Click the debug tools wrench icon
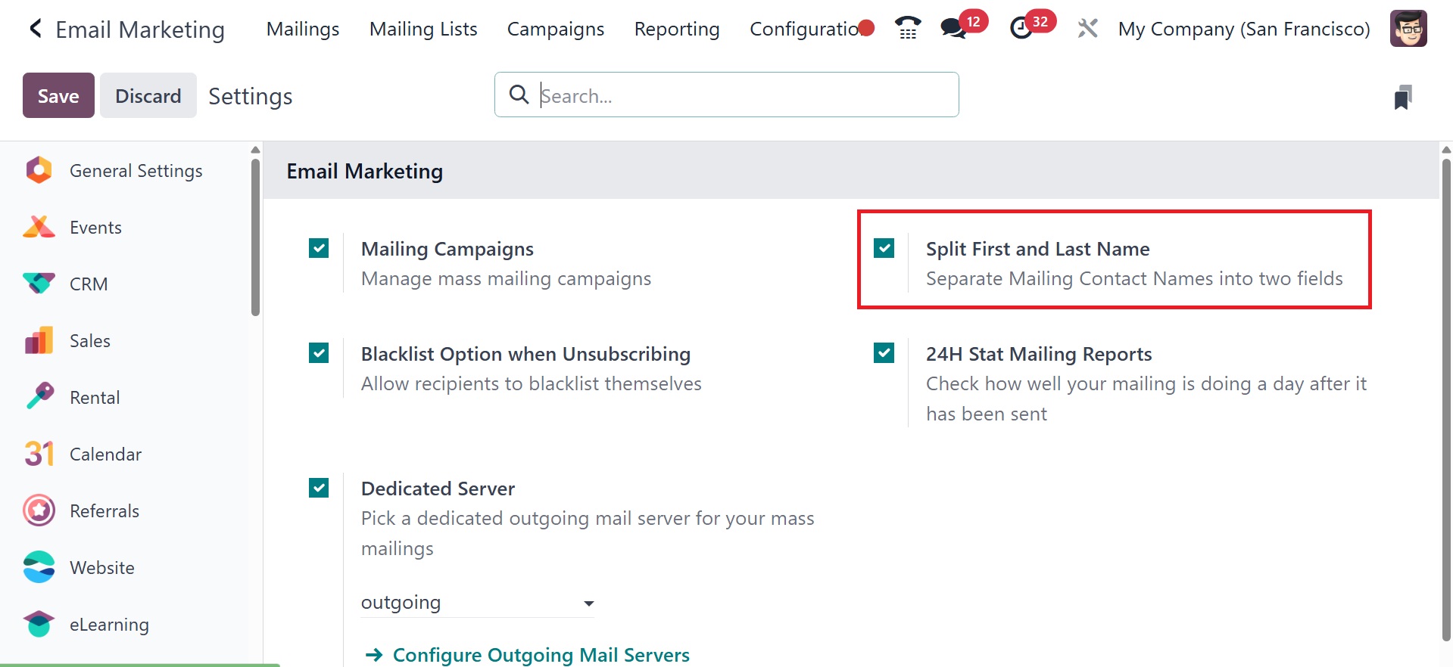The height and width of the screenshot is (667, 1453). coord(1087,29)
